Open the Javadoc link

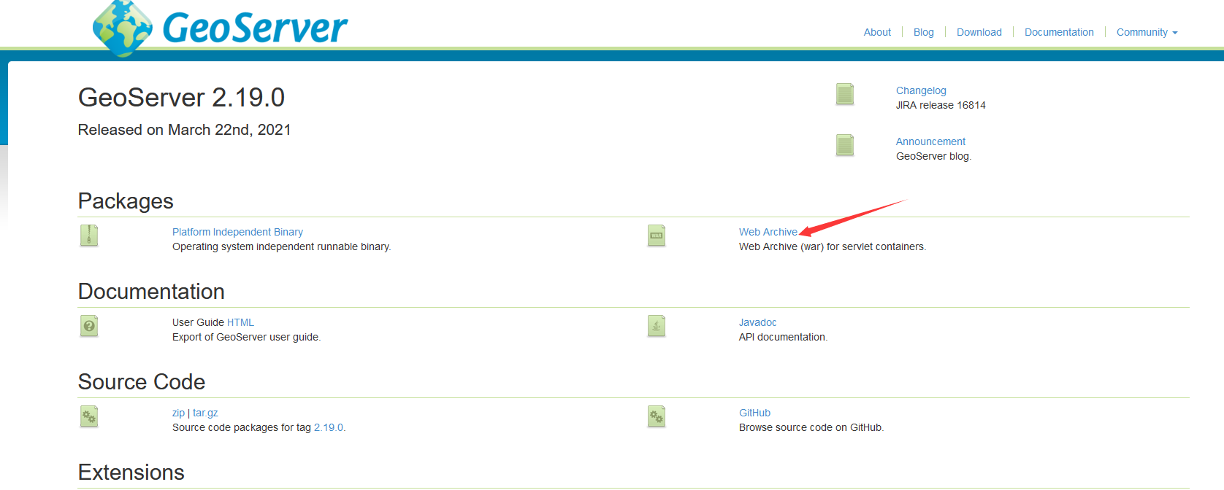pos(757,322)
